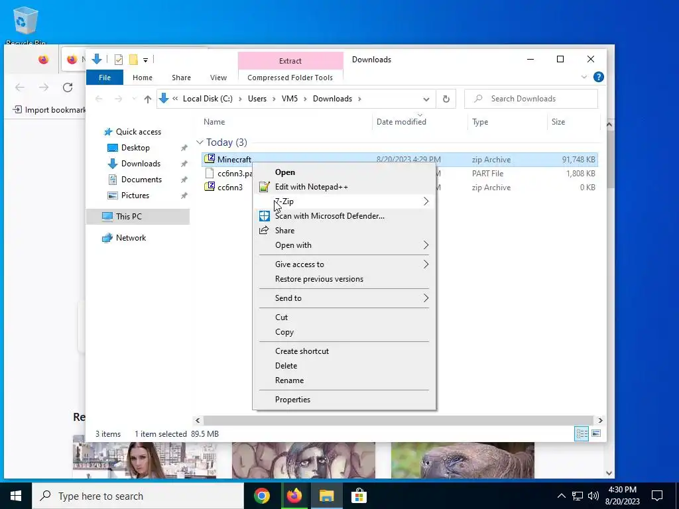Viewport: 679px width, 509px height.
Task: Choose Edit with Notepad++ in context menu
Action: pyautogui.click(x=344, y=187)
